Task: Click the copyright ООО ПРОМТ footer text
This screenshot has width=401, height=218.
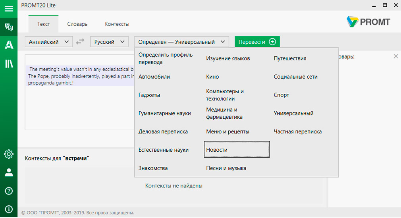Action: coord(77,212)
